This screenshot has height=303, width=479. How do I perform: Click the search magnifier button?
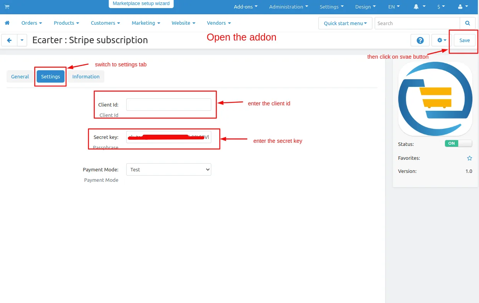468,23
